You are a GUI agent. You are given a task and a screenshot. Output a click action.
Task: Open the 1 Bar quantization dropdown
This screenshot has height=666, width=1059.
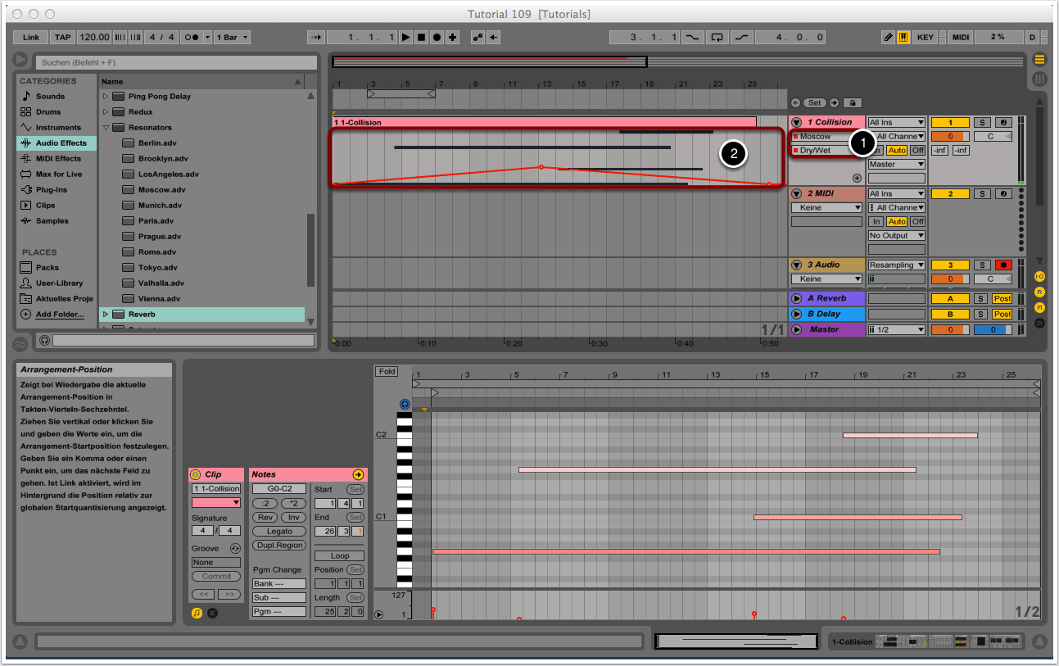tap(233, 38)
